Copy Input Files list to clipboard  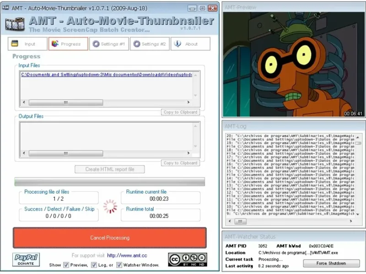point(180,112)
